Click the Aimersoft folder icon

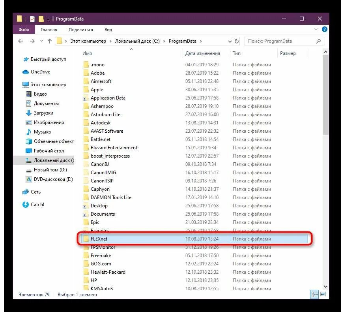[x=86, y=81]
